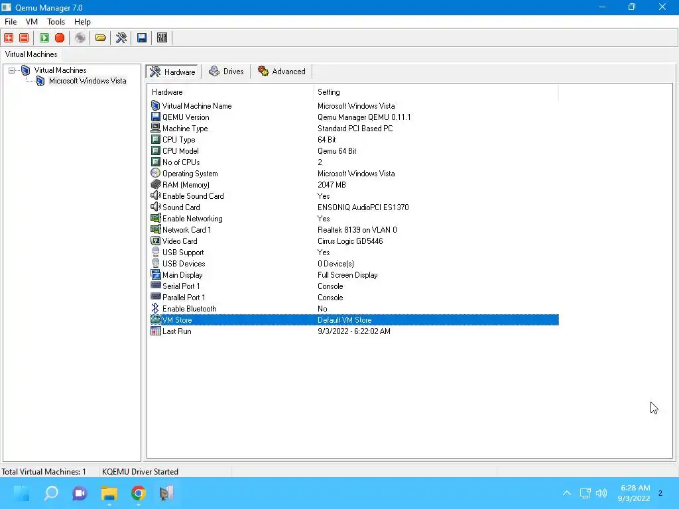679x509 pixels.
Task: Click the Enable Sound Card speaker icon
Action: coord(155,196)
